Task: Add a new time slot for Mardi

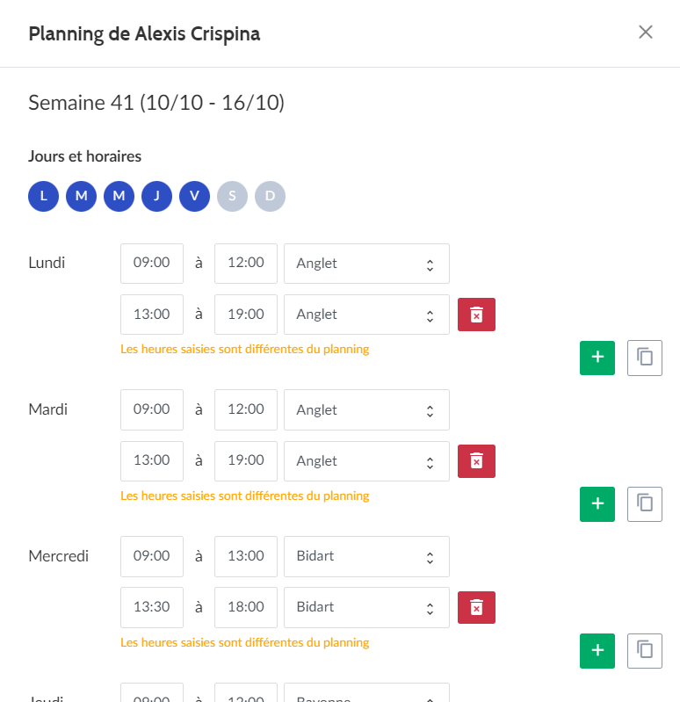Action: coord(597,504)
